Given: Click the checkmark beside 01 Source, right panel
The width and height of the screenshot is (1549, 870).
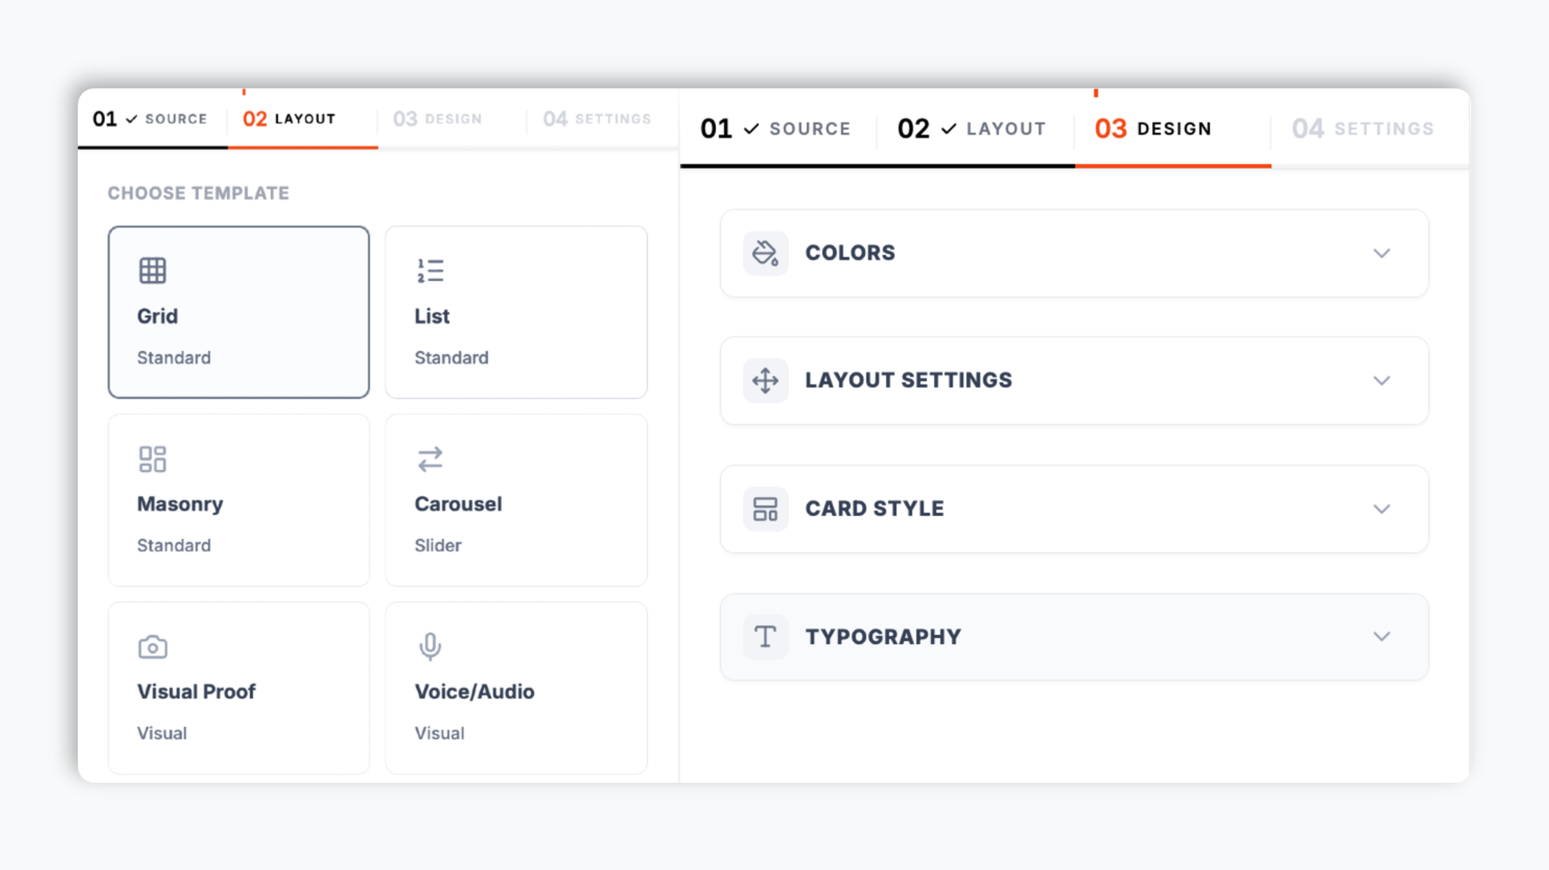Looking at the screenshot, I should click(751, 129).
